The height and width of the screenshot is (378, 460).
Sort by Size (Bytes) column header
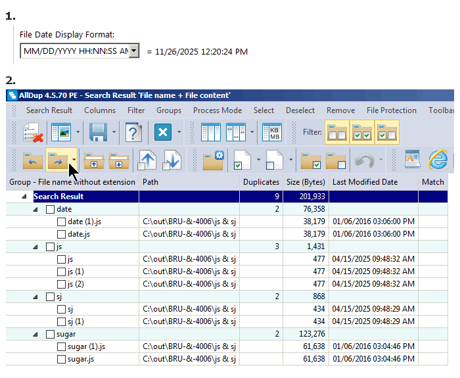coord(306,182)
